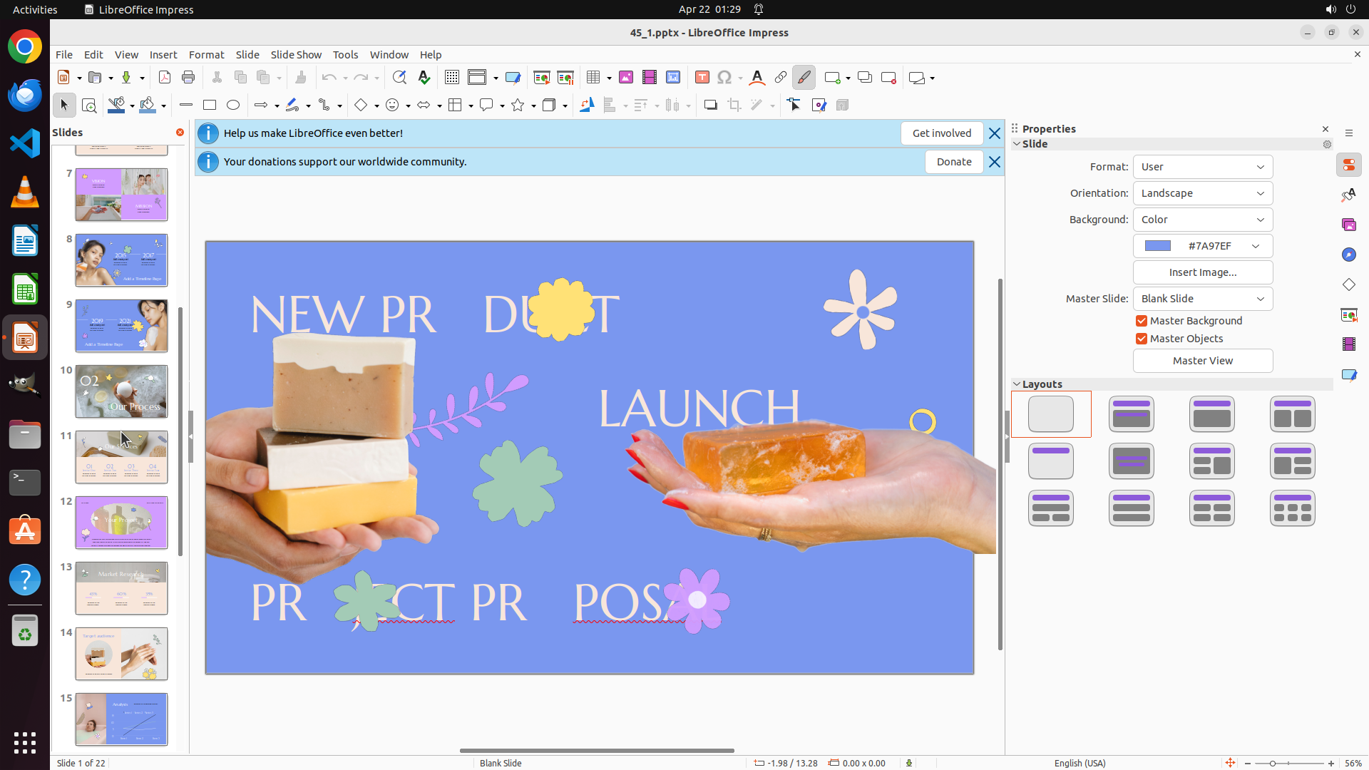Open the Master Slide dropdown
The image size is (1369, 770).
[1202, 299]
